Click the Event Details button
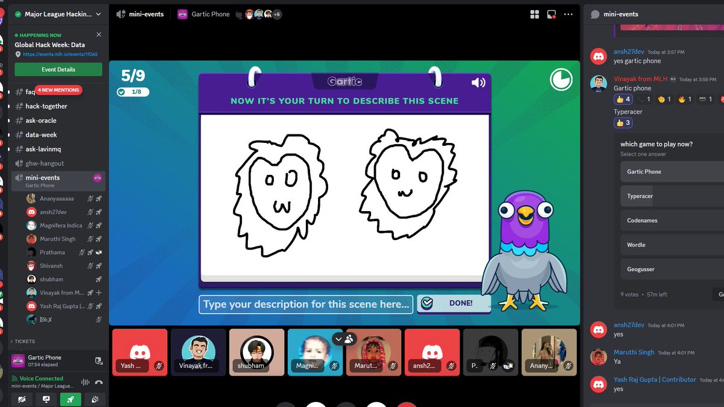Image resolution: width=724 pixels, height=407 pixels. coord(59,69)
